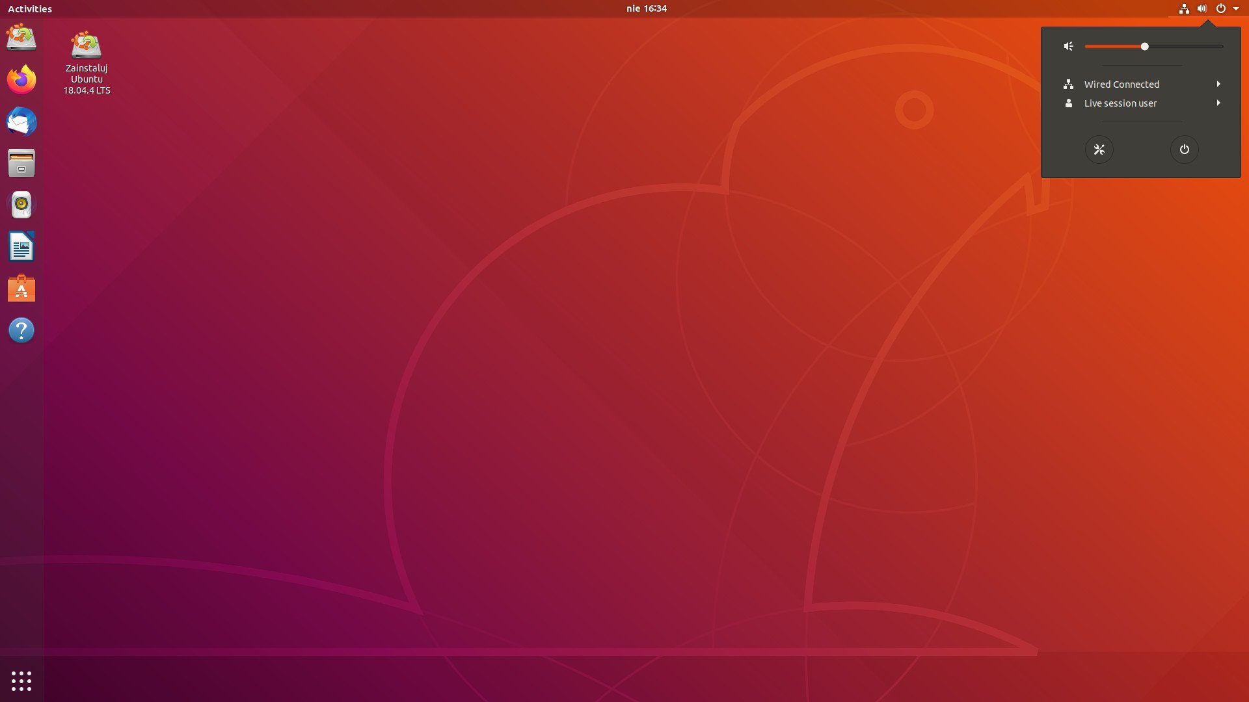
Task: Expand the Live session user submenu arrow
Action: coord(1218,103)
